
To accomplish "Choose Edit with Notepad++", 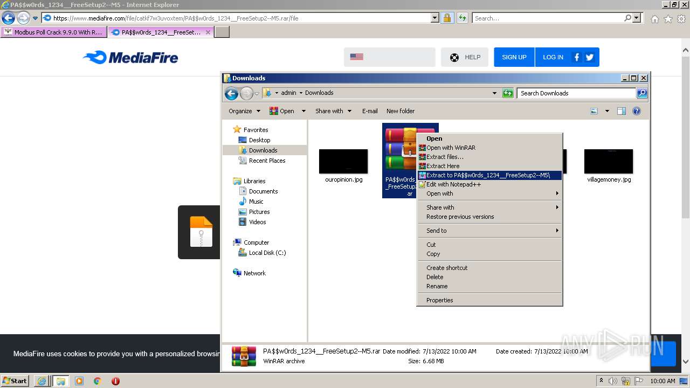I will (489, 184).
